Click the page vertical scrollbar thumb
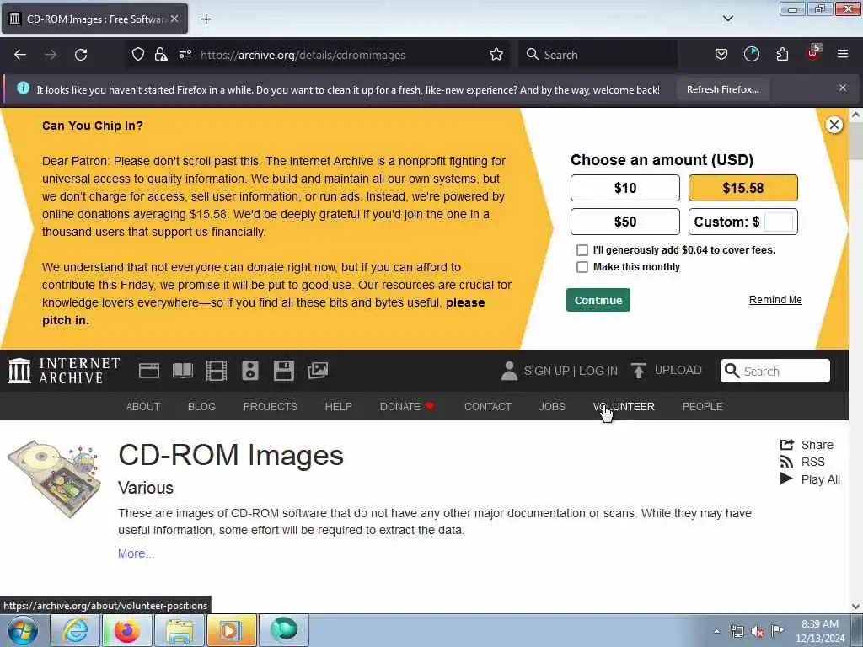 click(x=856, y=142)
